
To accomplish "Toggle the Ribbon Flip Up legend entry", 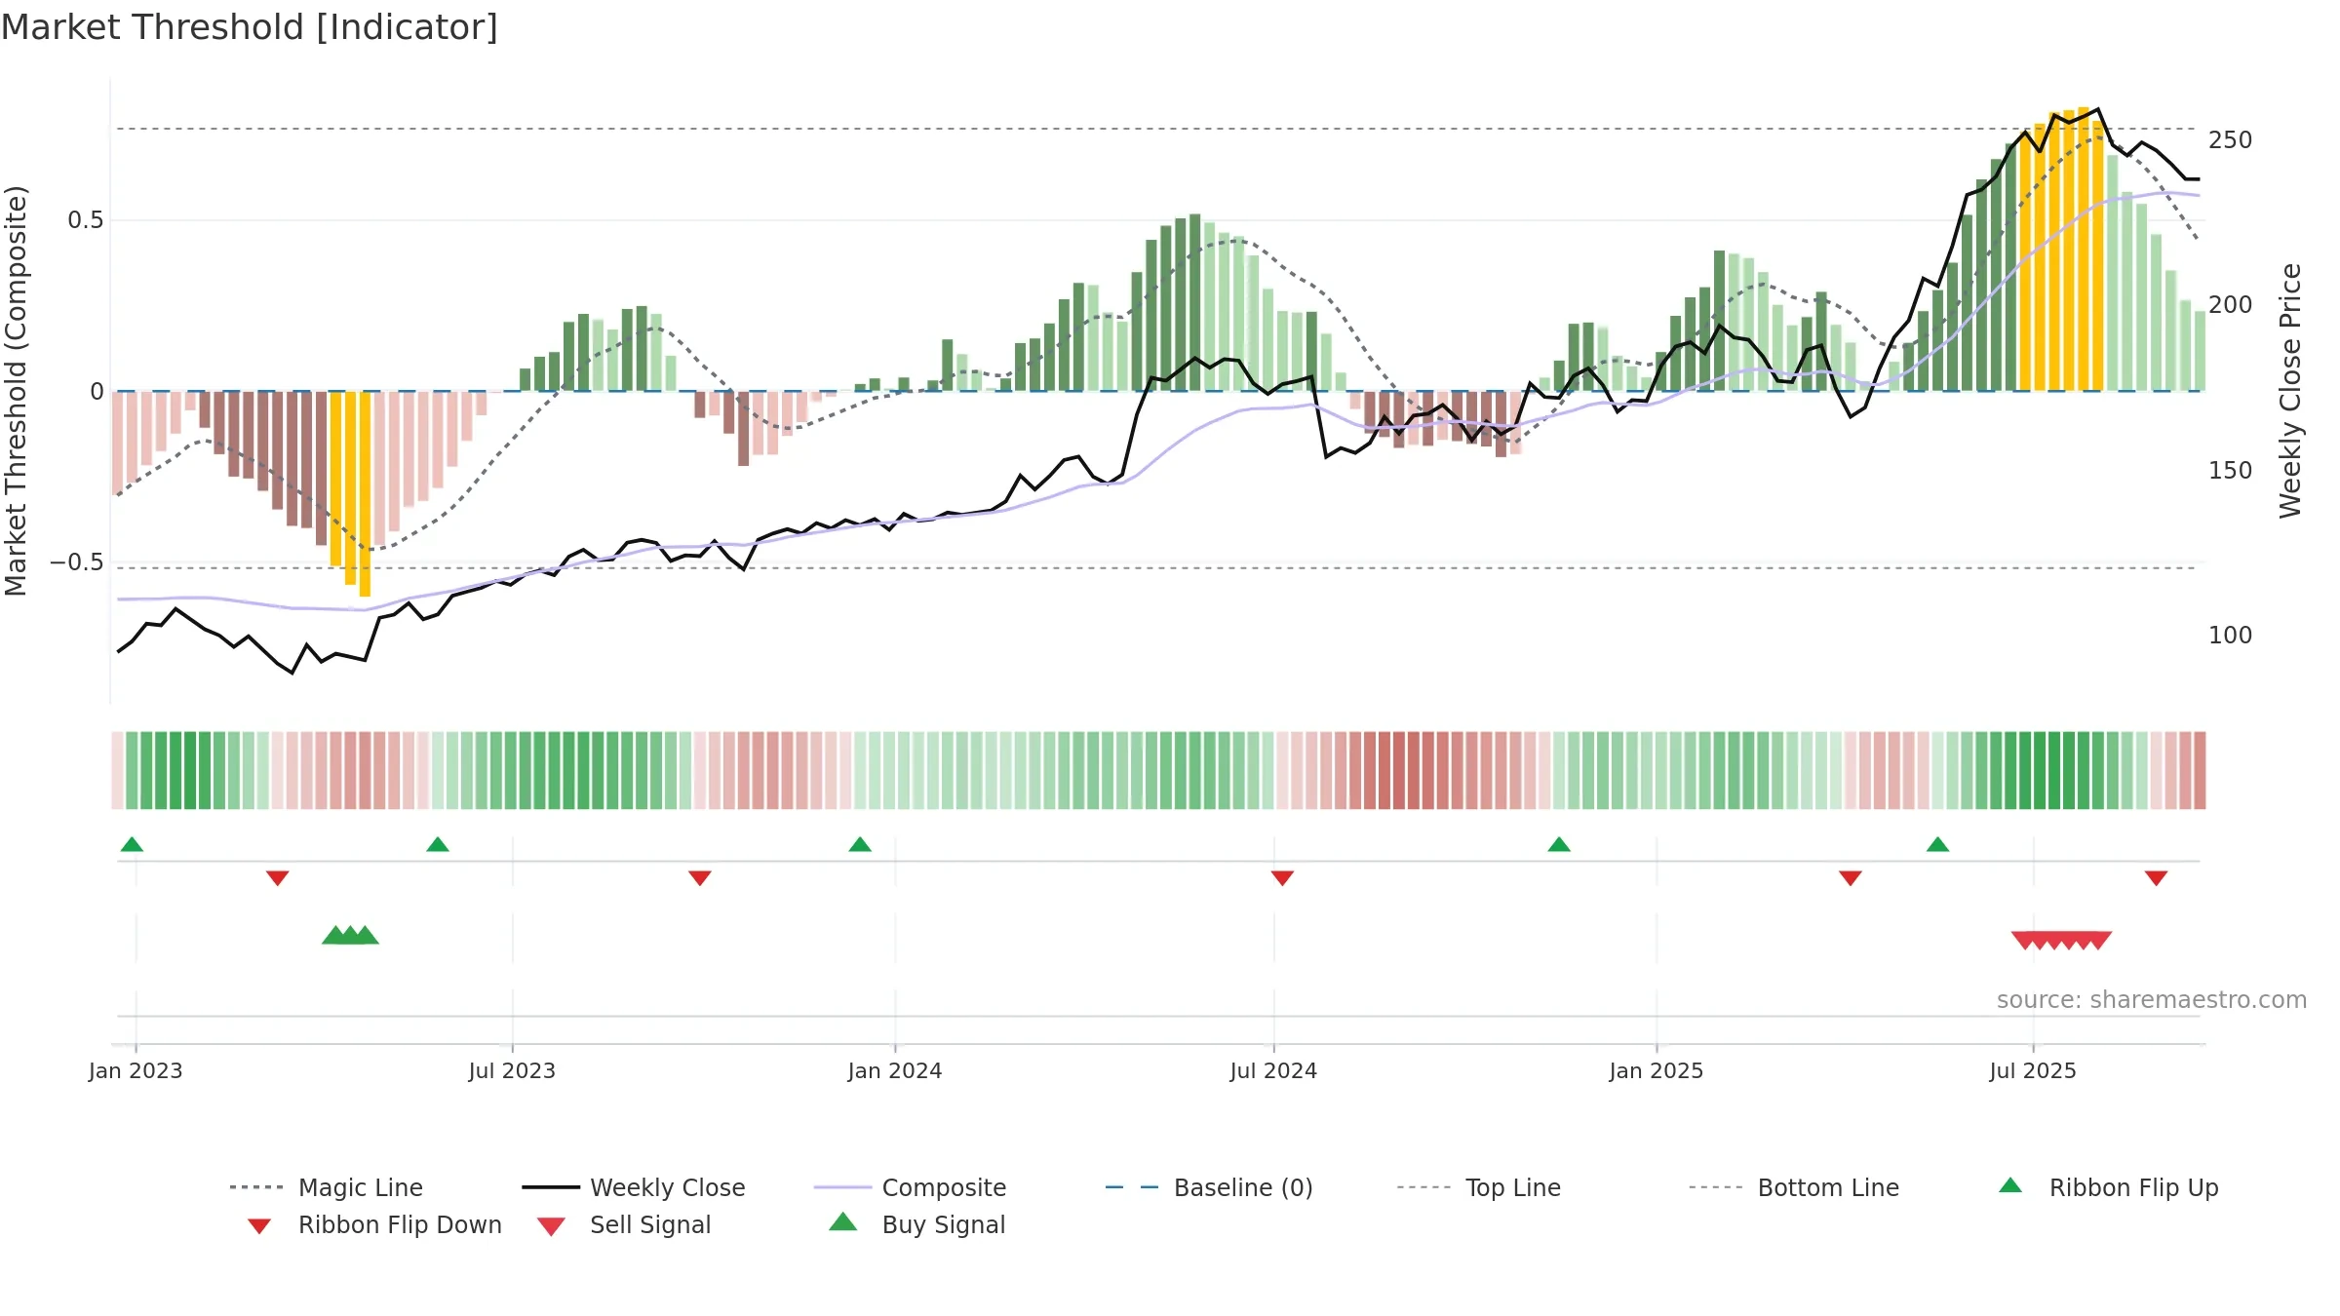I will pos(2108,1187).
